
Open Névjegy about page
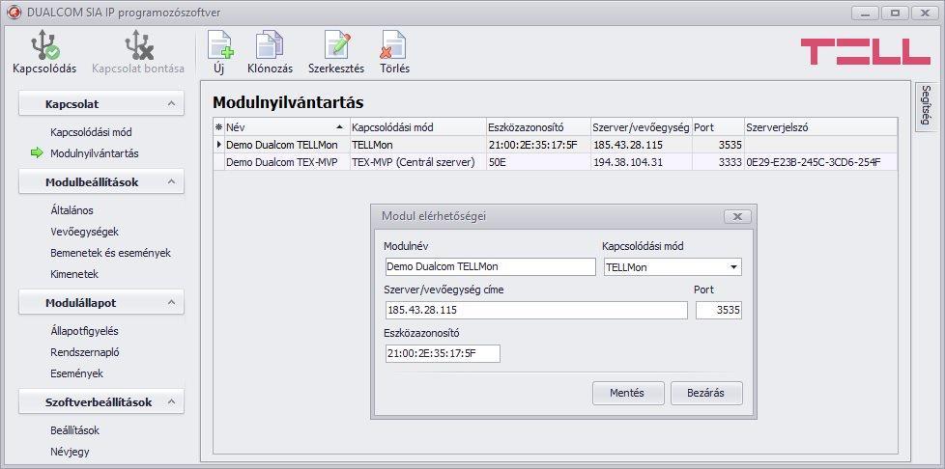click(70, 452)
